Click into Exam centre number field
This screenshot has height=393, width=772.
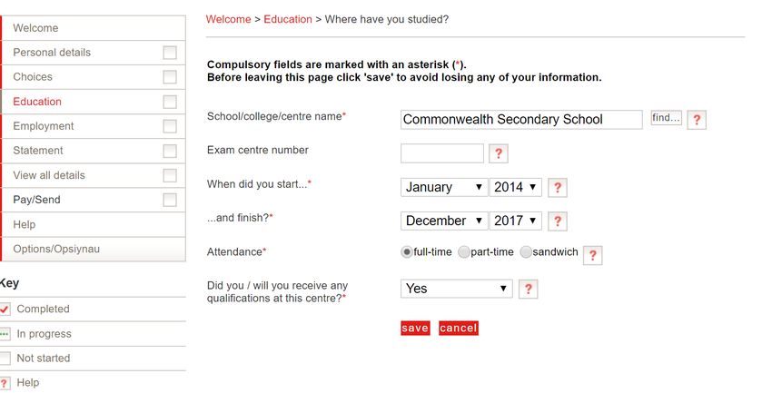(442, 153)
